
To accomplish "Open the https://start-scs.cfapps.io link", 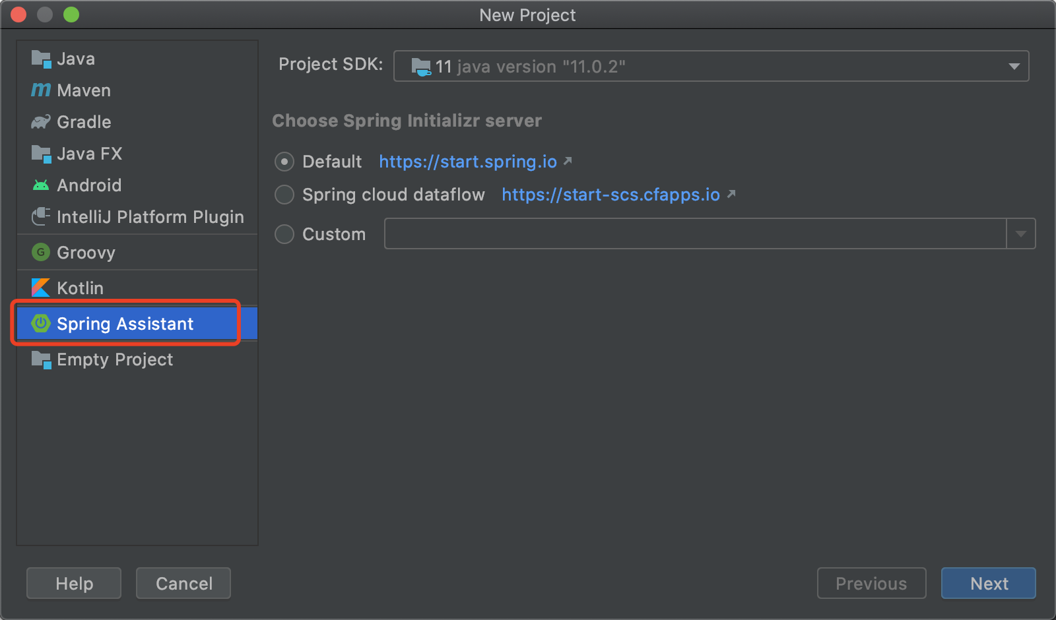I will 610,195.
